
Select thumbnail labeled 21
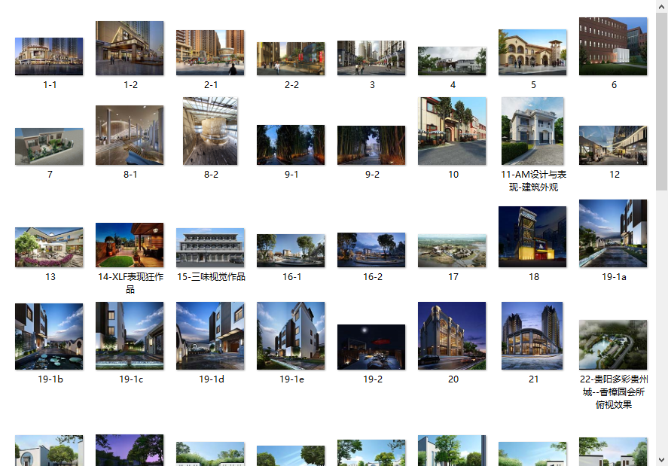pyautogui.click(x=532, y=336)
